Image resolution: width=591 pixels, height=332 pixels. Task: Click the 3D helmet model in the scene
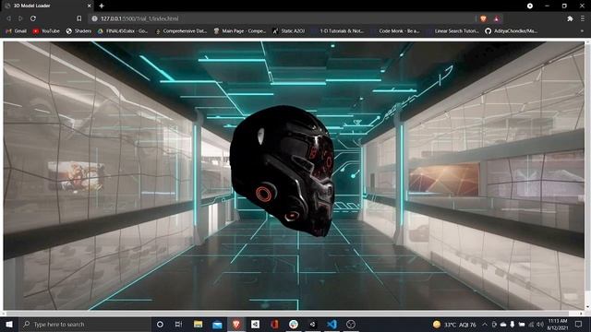pyautogui.click(x=282, y=171)
